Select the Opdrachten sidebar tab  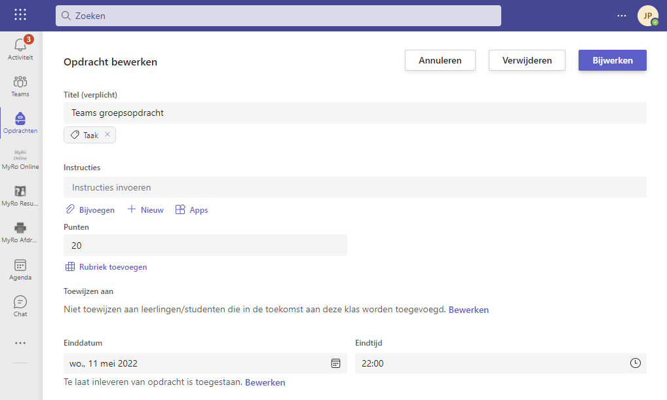[x=20, y=122]
